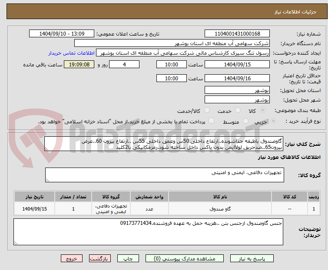
Task: Click the چاپ print button
Action: click(x=128, y=259)
